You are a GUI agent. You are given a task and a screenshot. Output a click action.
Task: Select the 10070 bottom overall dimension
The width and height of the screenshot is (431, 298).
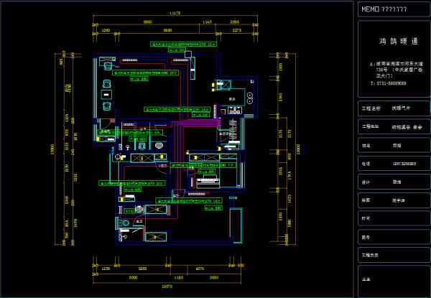[x=166, y=284]
